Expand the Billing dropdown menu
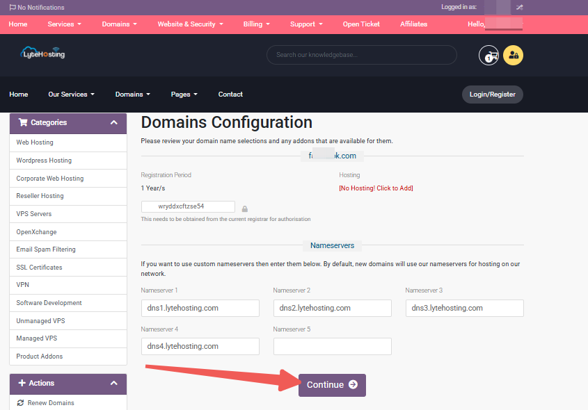This screenshot has width=588, height=410. tap(256, 24)
